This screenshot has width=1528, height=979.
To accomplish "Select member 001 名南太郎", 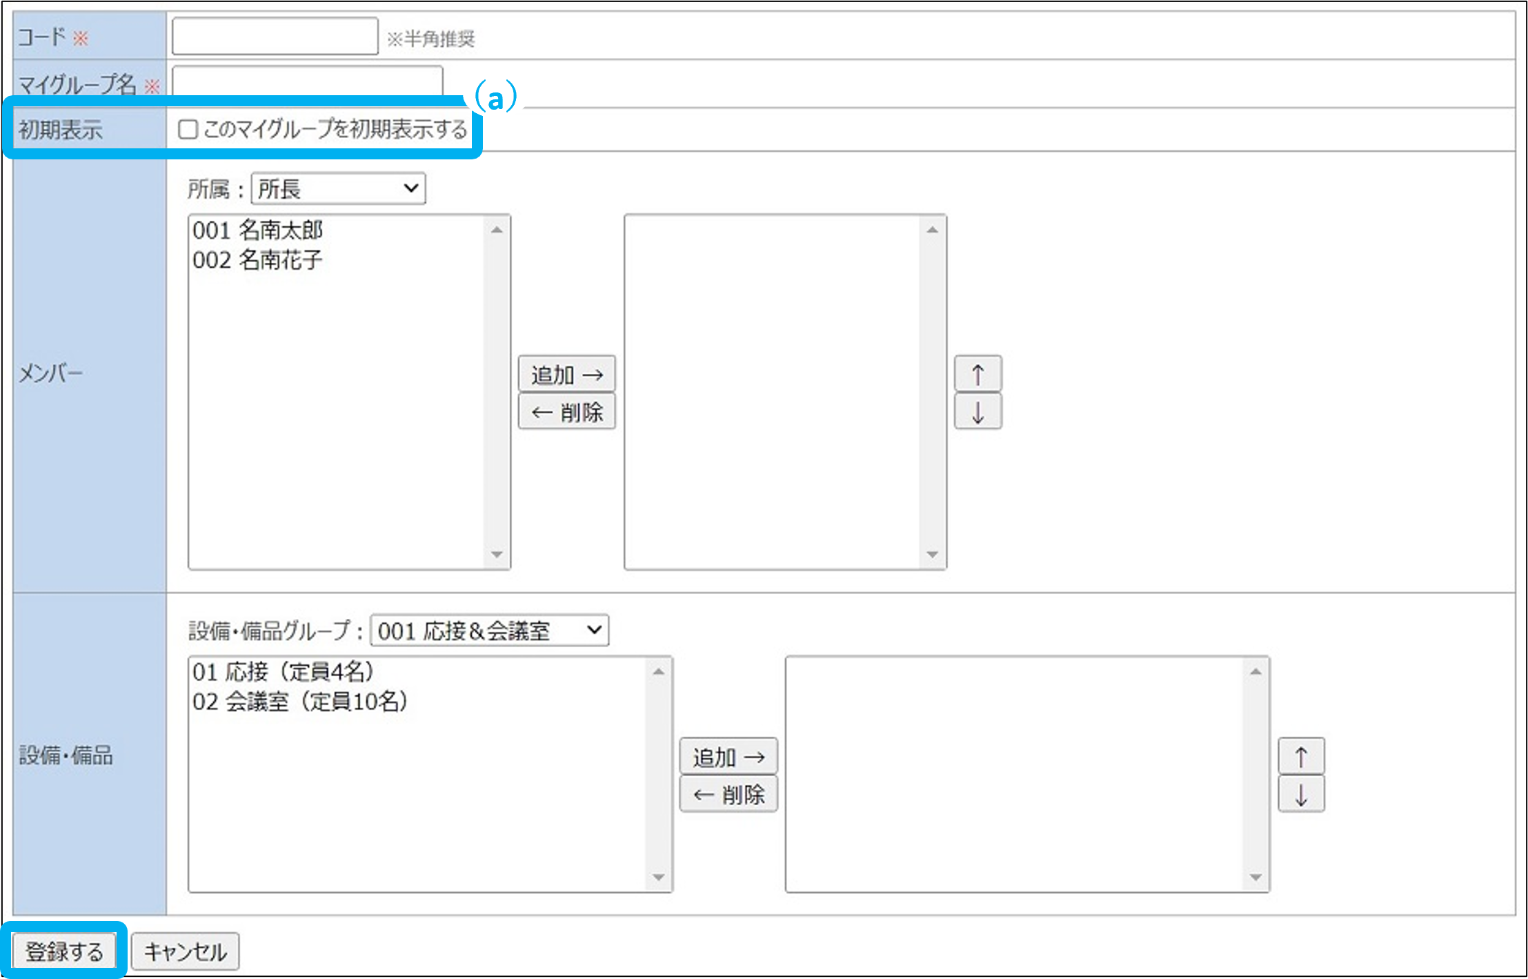I will pos(258,230).
